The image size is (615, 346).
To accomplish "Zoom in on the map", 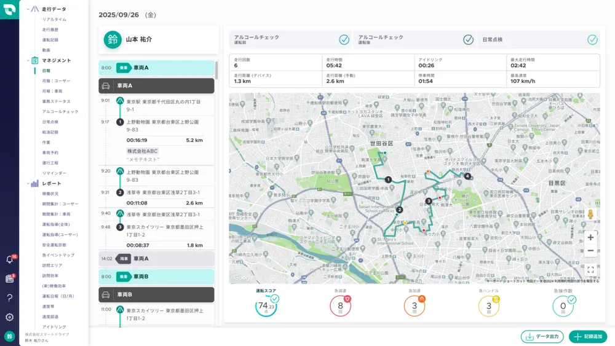I will point(590,237).
